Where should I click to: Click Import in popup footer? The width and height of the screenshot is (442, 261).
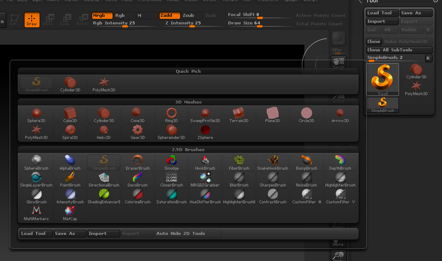click(104, 234)
